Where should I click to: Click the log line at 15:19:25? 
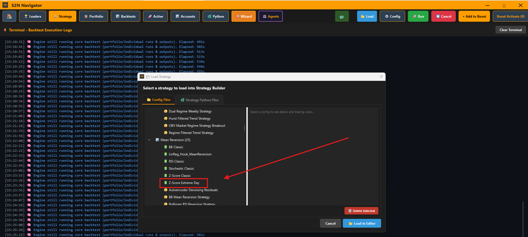coord(105,67)
